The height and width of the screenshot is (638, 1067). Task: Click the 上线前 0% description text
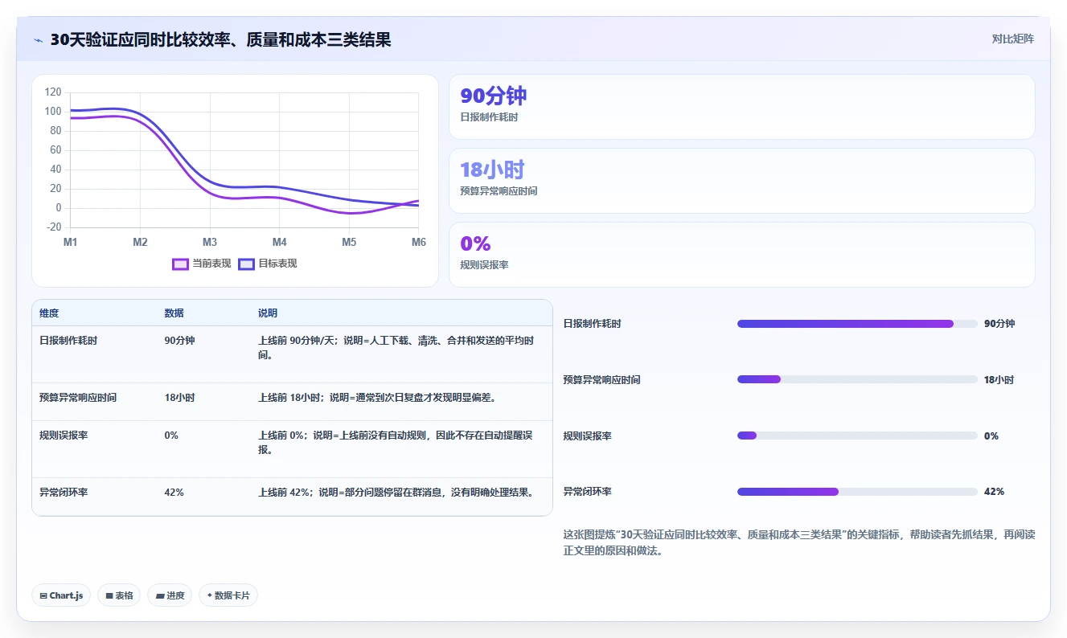coord(396,443)
